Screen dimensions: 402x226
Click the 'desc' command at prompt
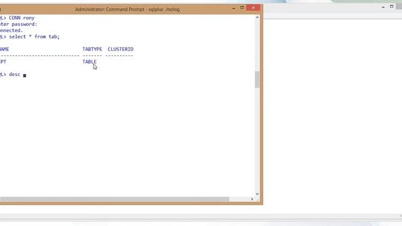[14, 74]
